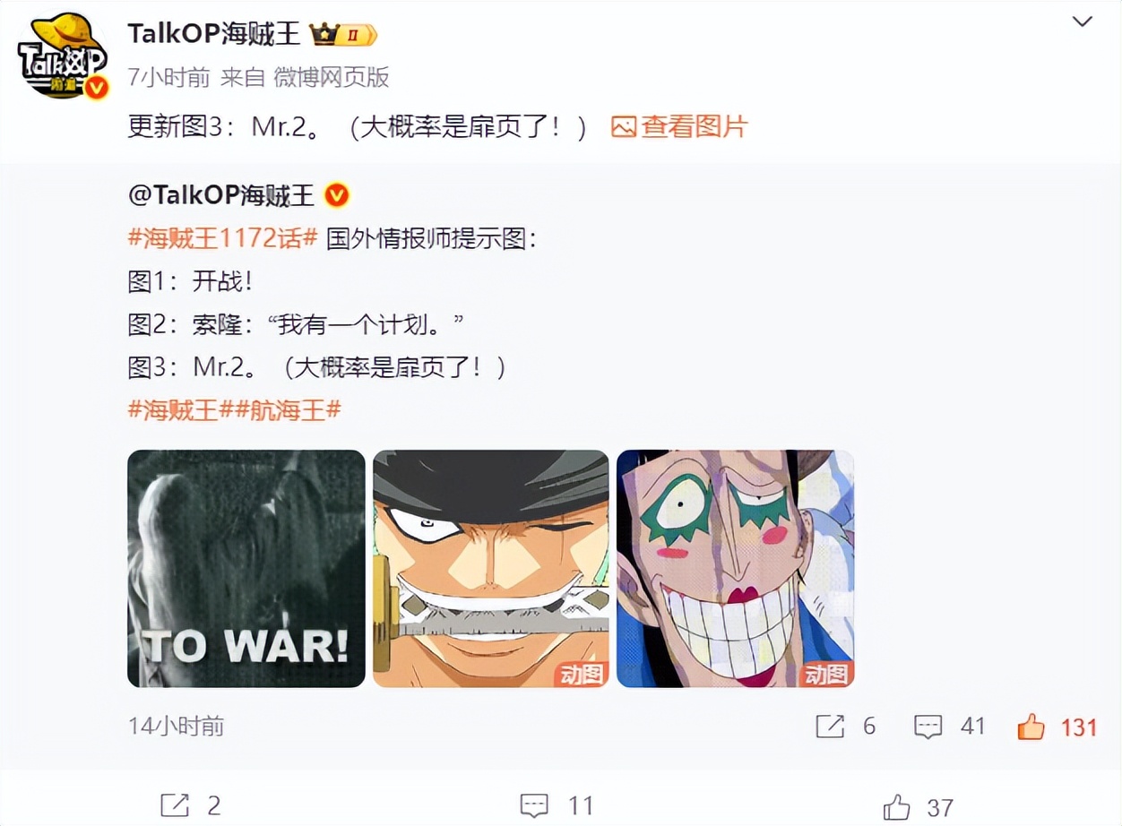
Task: Click the bottom comment icon showing 11
Action: tap(534, 805)
